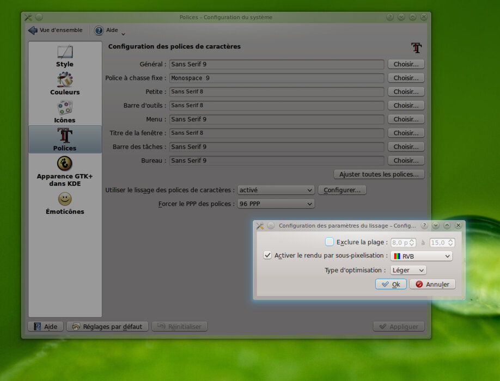Screen dimensions: 500x381
Task: Click Choisir for the Général font
Action: pos(406,64)
